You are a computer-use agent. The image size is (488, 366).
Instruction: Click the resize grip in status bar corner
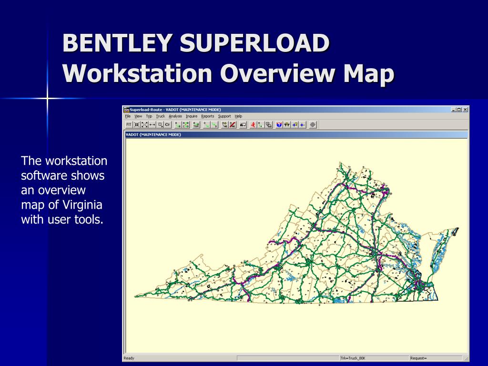pos(466,358)
